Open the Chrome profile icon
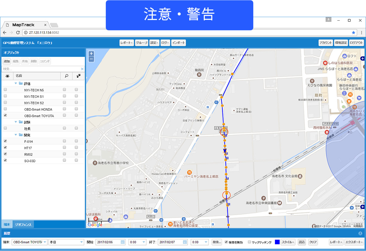 [328, 19]
